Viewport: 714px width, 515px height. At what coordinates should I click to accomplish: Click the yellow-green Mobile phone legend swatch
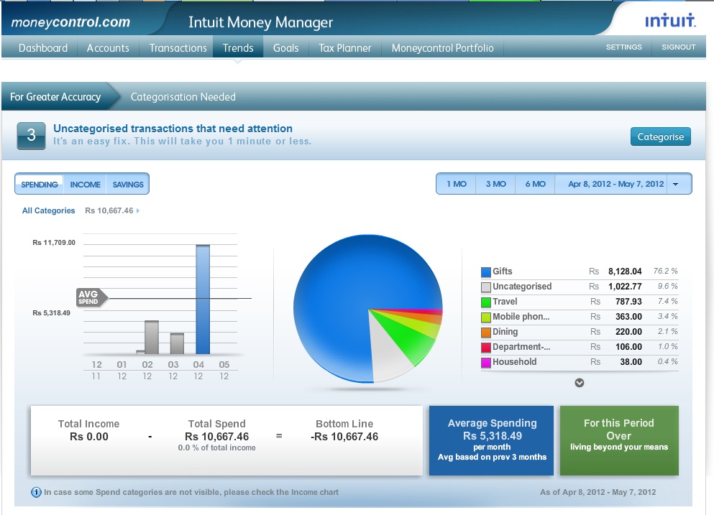(486, 317)
